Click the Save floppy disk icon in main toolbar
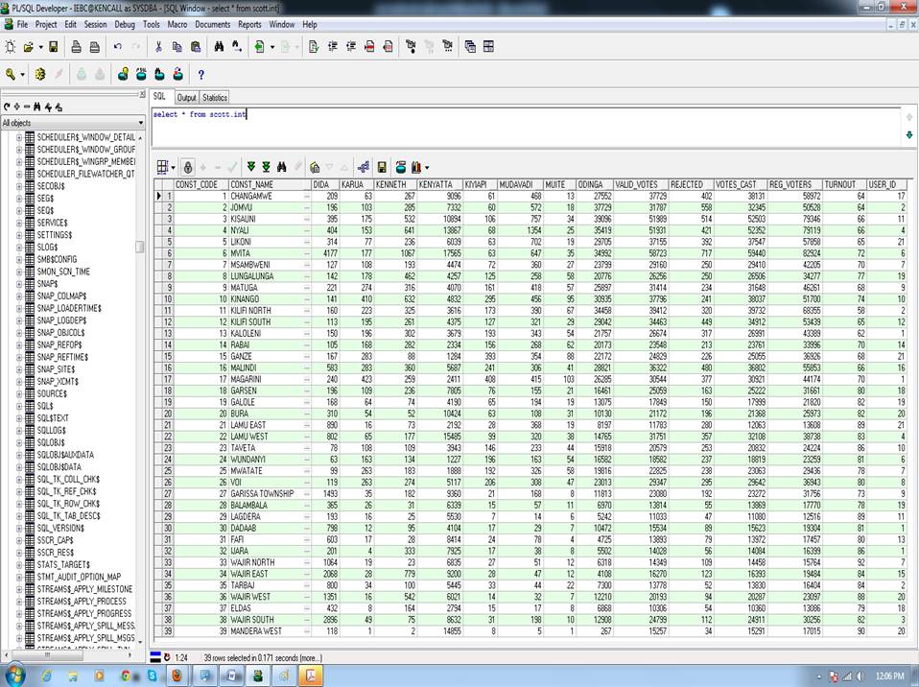919x687 pixels. coord(54,46)
